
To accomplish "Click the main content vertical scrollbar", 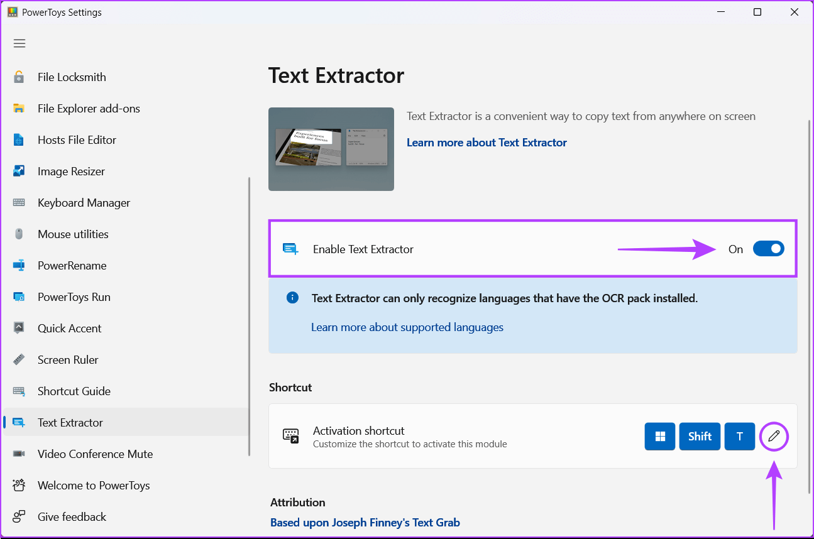I will pos(809,306).
